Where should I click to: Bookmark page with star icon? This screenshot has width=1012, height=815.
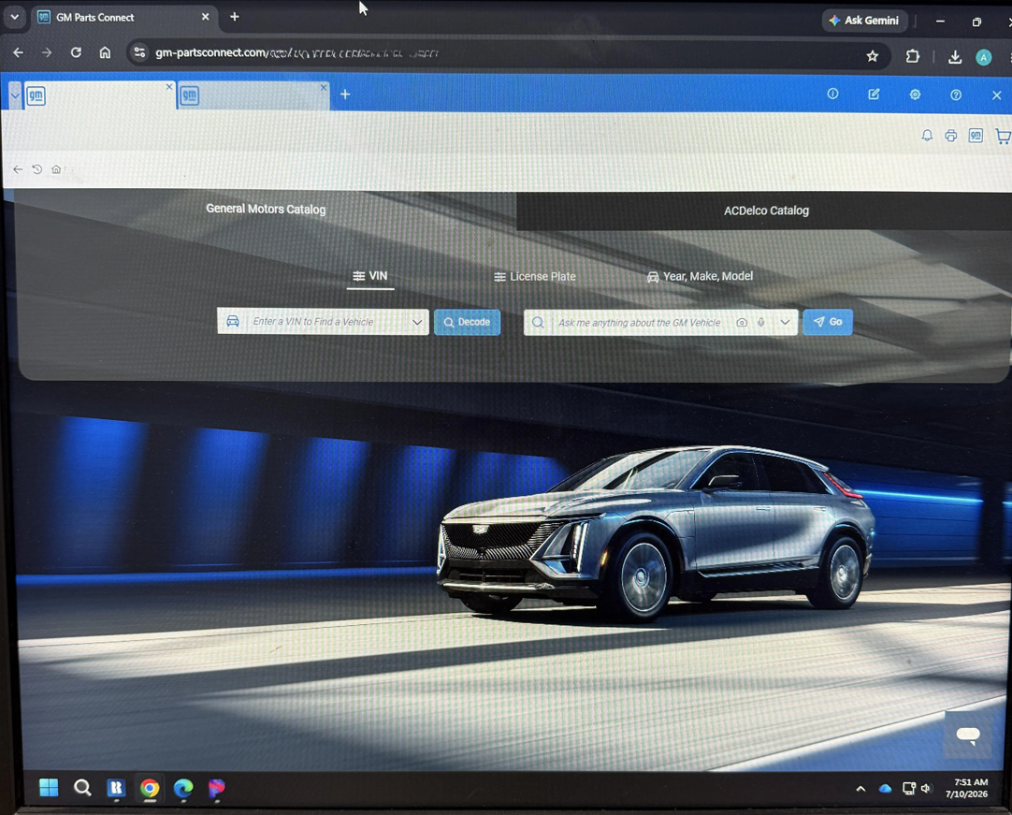pos(872,56)
